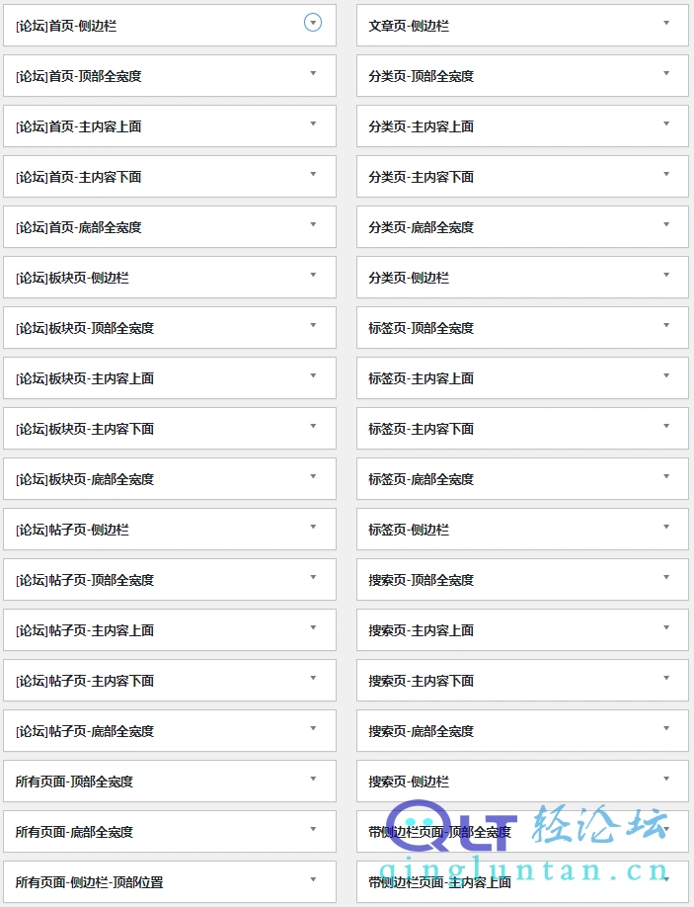Image resolution: width=694 pixels, height=907 pixels.
Task: Expand 所有页面-侧边栏-顶部位置 arrow
Action: click(x=313, y=879)
